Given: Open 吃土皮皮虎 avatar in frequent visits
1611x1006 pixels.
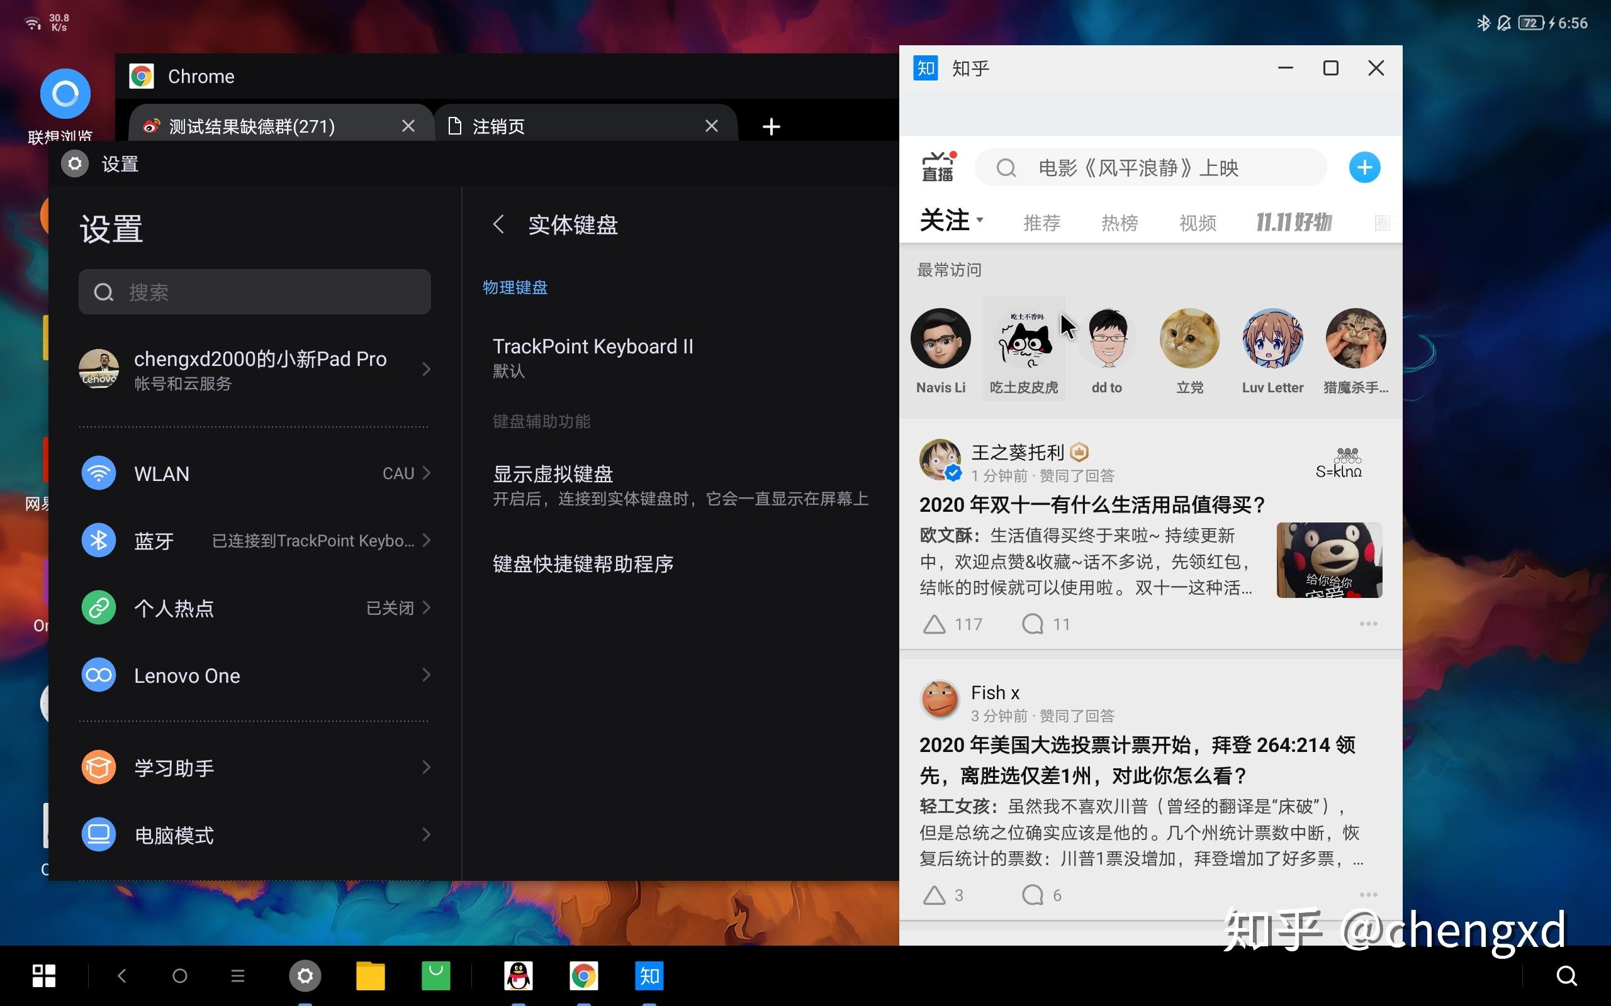Looking at the screenshot, I should pyautogui.click(x=1024, y=339).
